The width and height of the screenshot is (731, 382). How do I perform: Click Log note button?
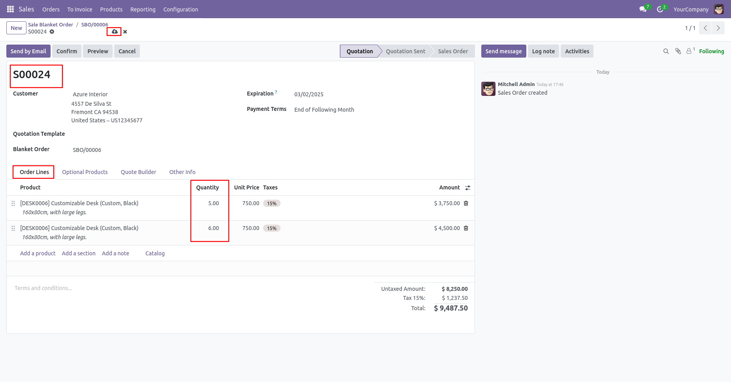pyautogui.click(x=543, y=51)
